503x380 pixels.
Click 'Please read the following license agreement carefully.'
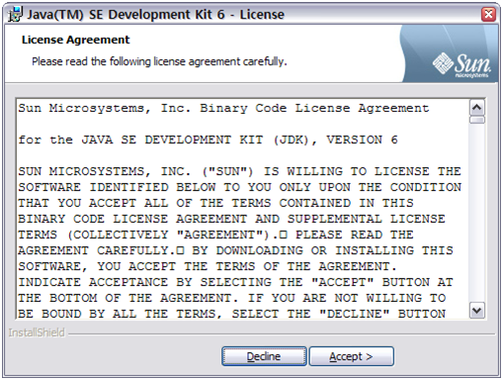click(159, 61)
